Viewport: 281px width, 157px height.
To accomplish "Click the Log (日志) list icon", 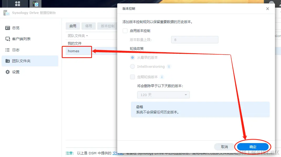I will [8, 50].
